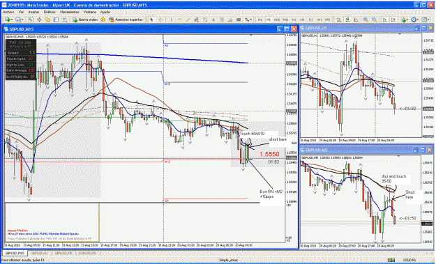Click the Profiles icon
436x264 pixels.
click(18, 20)
